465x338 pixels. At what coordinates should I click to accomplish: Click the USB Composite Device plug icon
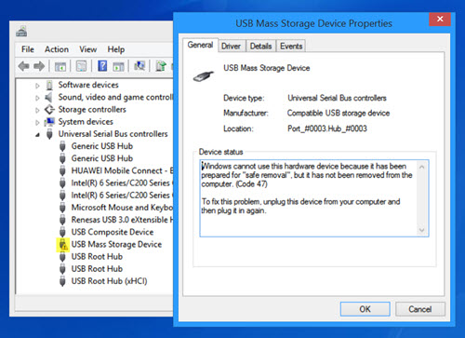(62, 232)
